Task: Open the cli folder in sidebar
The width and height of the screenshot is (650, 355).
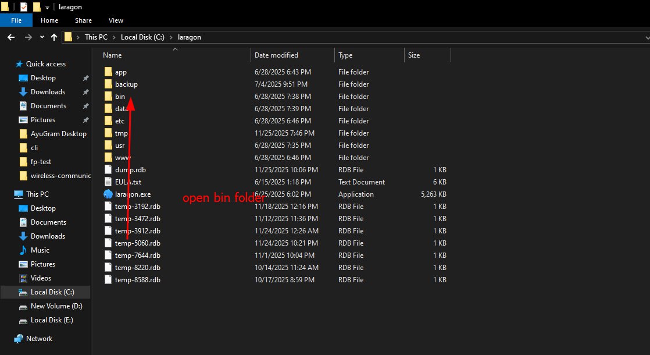Action: [34, 148]
